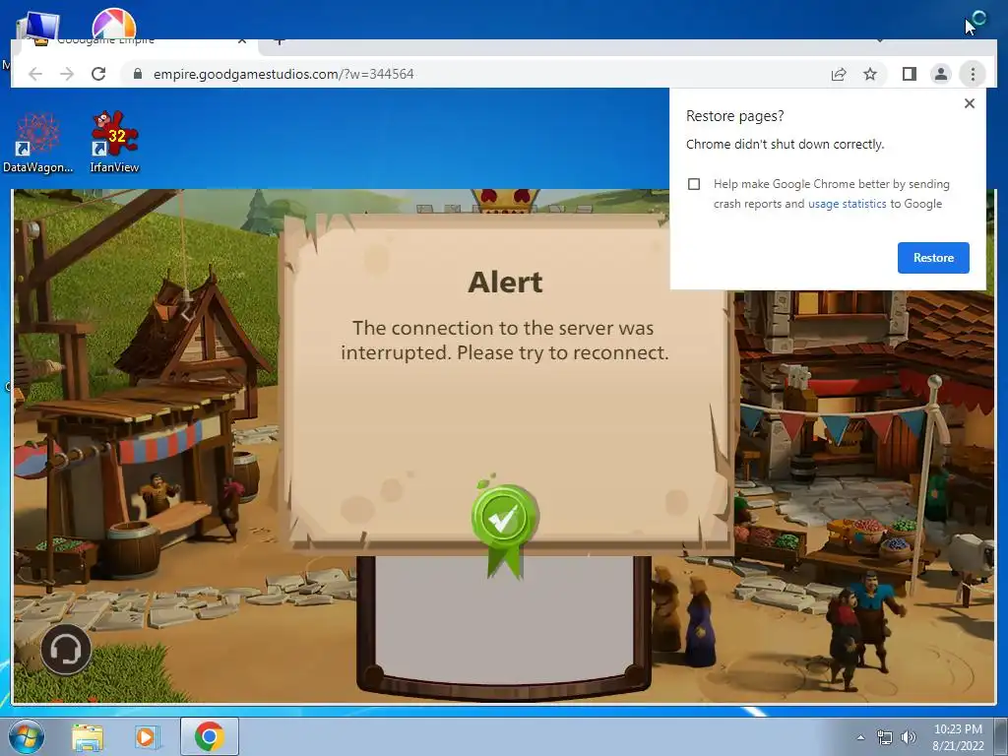Click the Restore button in Chrome popup

click(933, 258)
